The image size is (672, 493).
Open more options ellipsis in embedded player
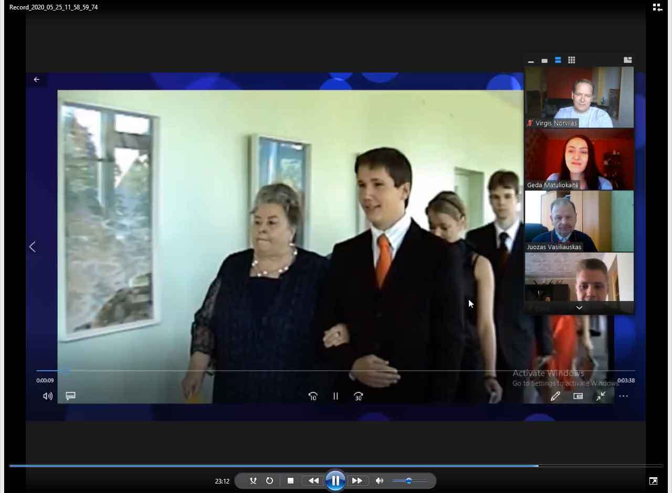[x=624, y=396]
